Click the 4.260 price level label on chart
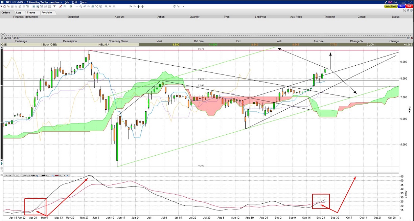This screenshot has width=414, height=221. point(201,165)
